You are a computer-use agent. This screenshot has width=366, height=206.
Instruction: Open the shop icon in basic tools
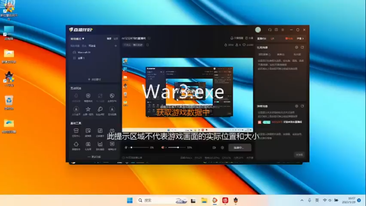pos(76,131)
